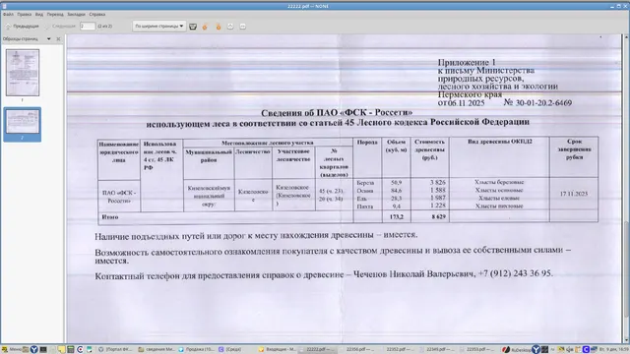Click the Итого row label in table
The width and height of the screenshot is (630, 354).
(110, 216)
